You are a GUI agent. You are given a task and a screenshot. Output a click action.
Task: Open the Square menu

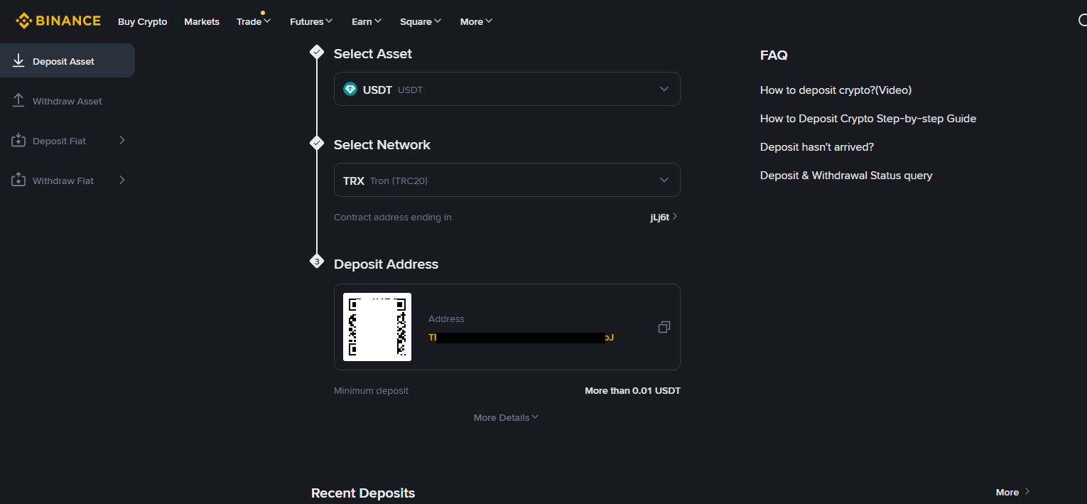[x=421, y=21]
